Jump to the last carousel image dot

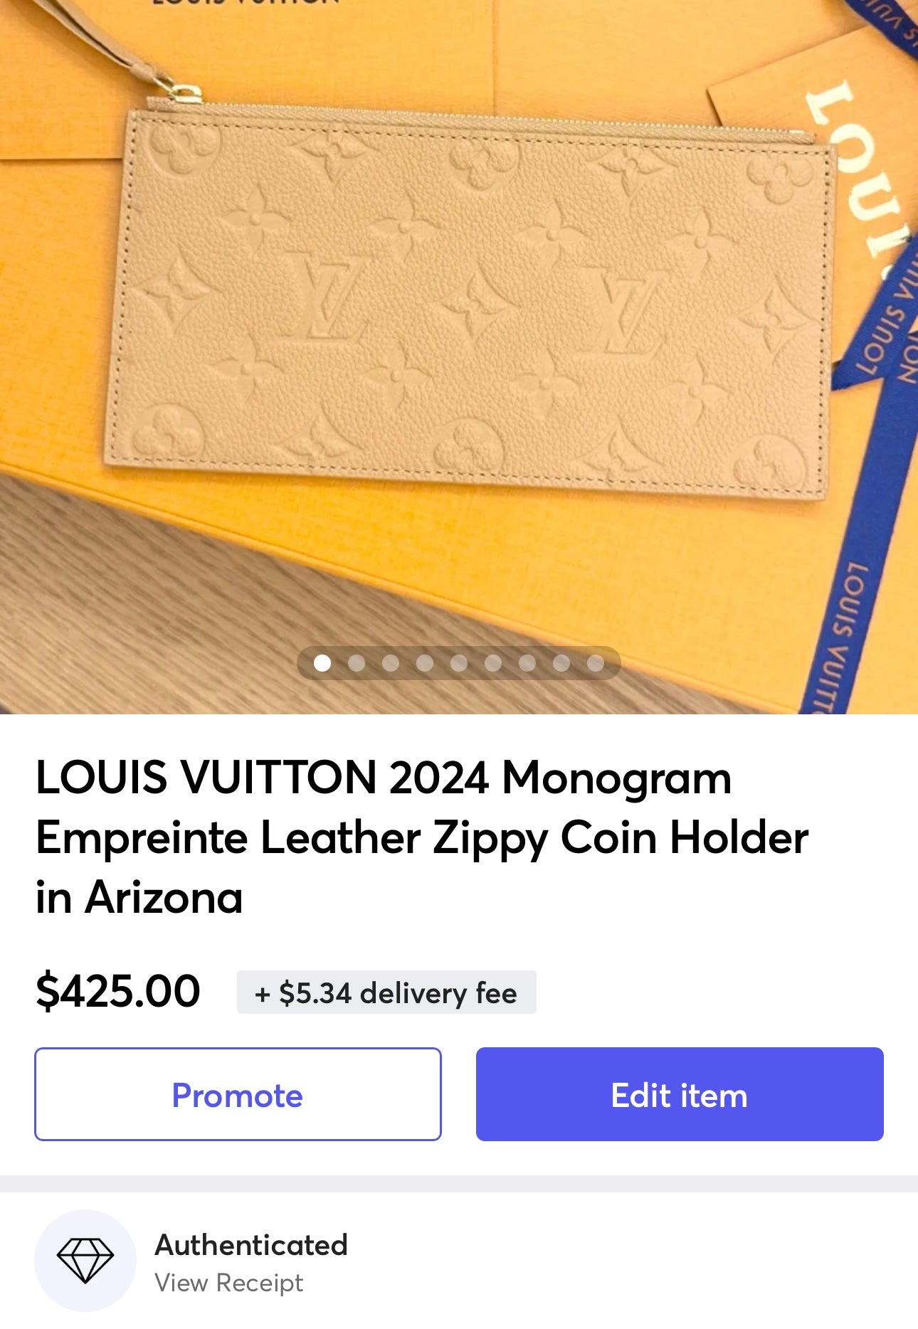(596, 663)
